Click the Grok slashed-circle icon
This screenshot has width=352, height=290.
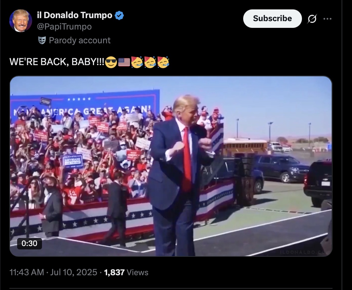(x=312, y=18)
